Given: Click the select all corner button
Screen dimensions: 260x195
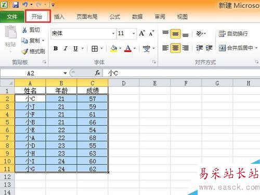Looking at the screenshot, I should [x=7, y=83].
